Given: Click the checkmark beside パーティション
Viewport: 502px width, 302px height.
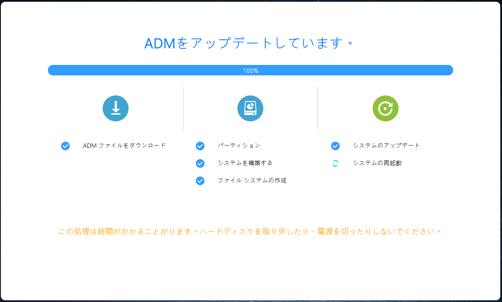Looking at the screenshot, I should click(200, 146).
